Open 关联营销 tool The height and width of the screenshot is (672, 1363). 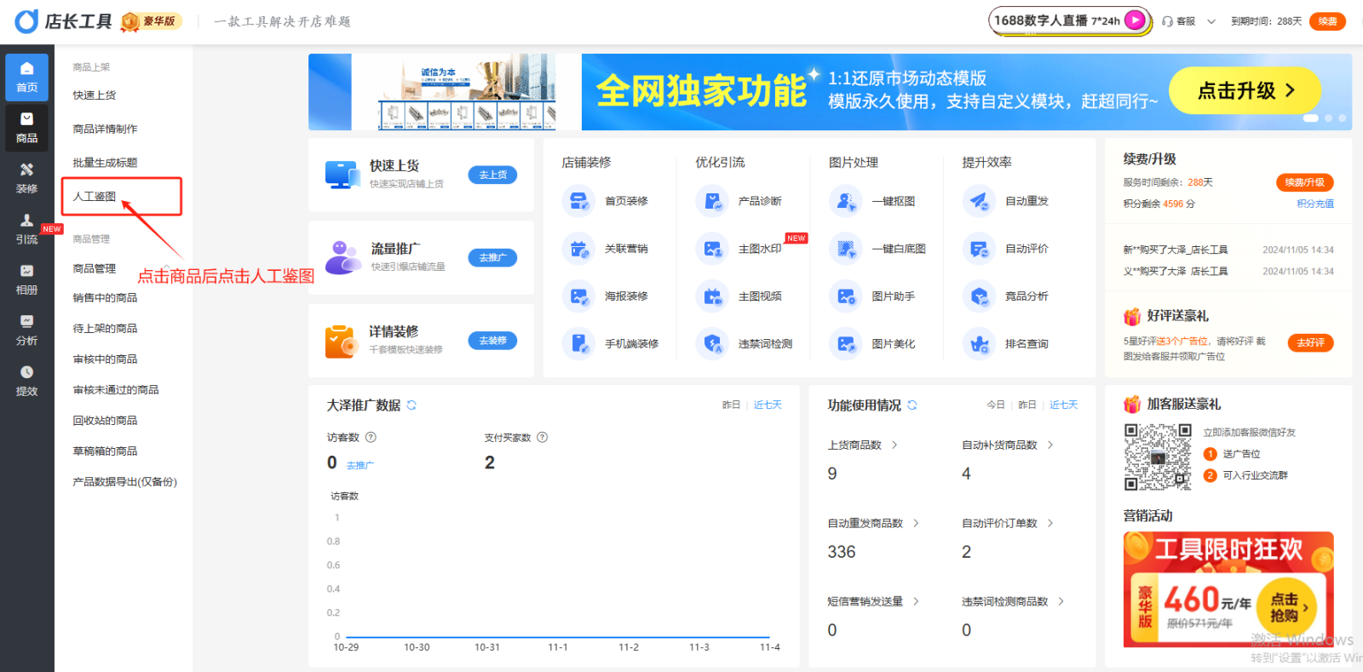(606, 249)
